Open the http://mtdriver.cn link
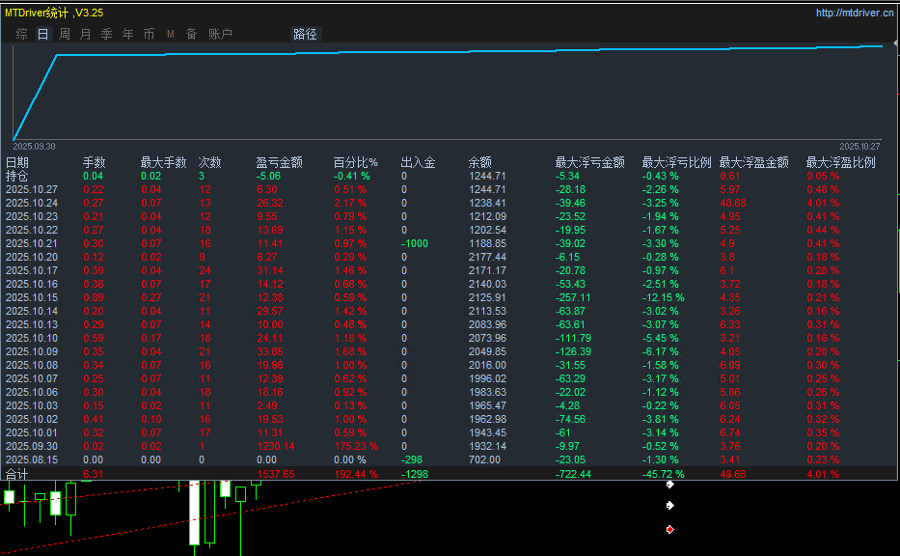 [855, 13]
